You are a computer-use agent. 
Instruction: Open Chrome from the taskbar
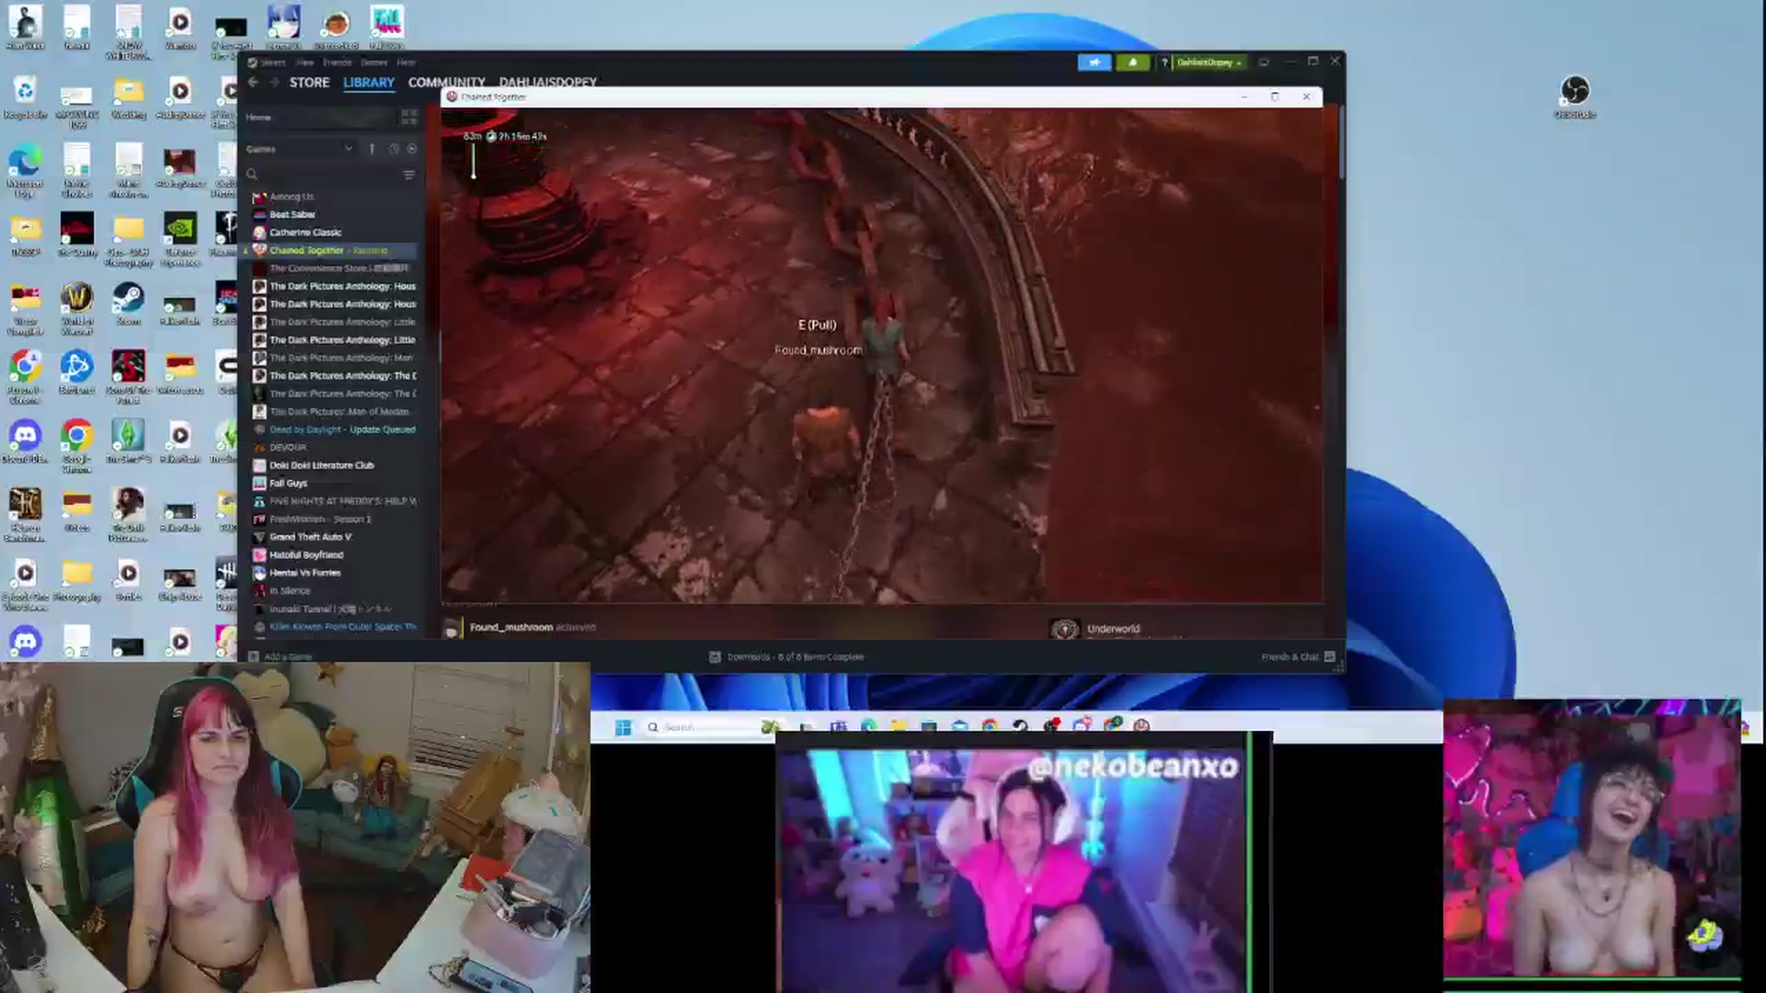click(990, 726)
